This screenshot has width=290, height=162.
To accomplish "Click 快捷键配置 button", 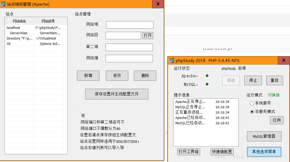I will click(222, 152).
